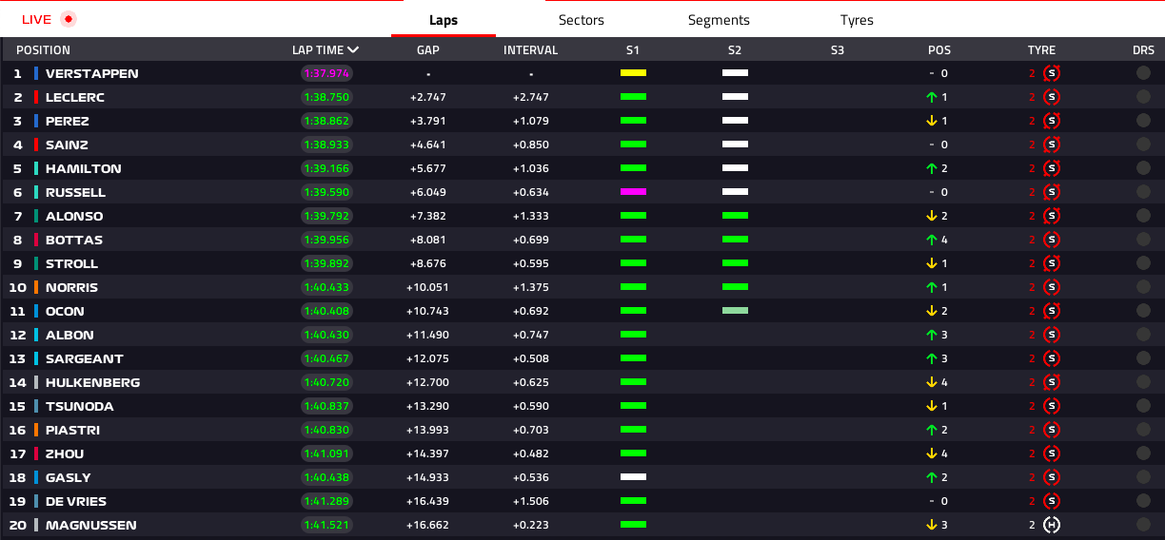Select the HAMILTON driver name
Viewport: 1165px width, 540px height.
[x=84, y=168]
